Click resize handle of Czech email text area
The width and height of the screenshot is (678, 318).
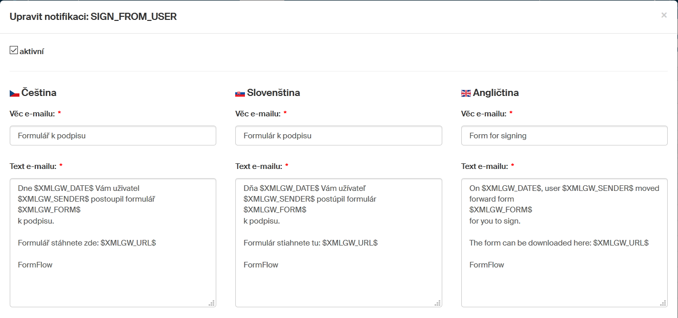[212, 303]
